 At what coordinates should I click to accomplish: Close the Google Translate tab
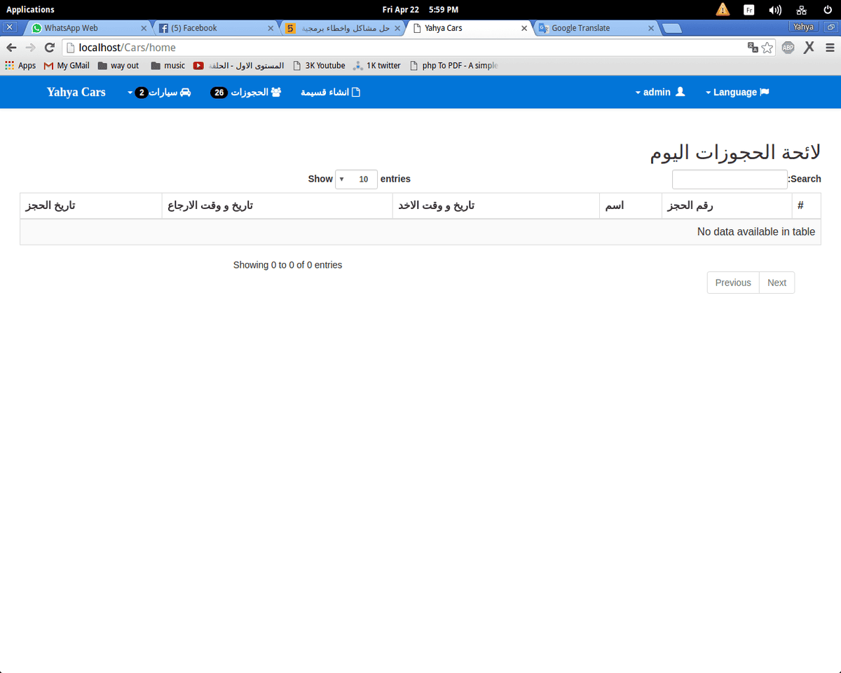click(x=651, y=28)
